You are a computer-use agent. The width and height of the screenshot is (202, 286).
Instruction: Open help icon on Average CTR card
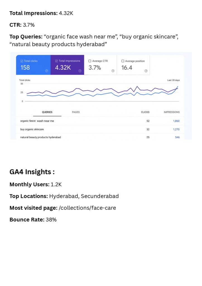[113, 71]
